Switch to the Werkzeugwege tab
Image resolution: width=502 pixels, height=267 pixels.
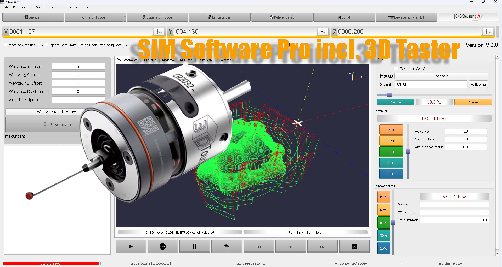point(127,60)
